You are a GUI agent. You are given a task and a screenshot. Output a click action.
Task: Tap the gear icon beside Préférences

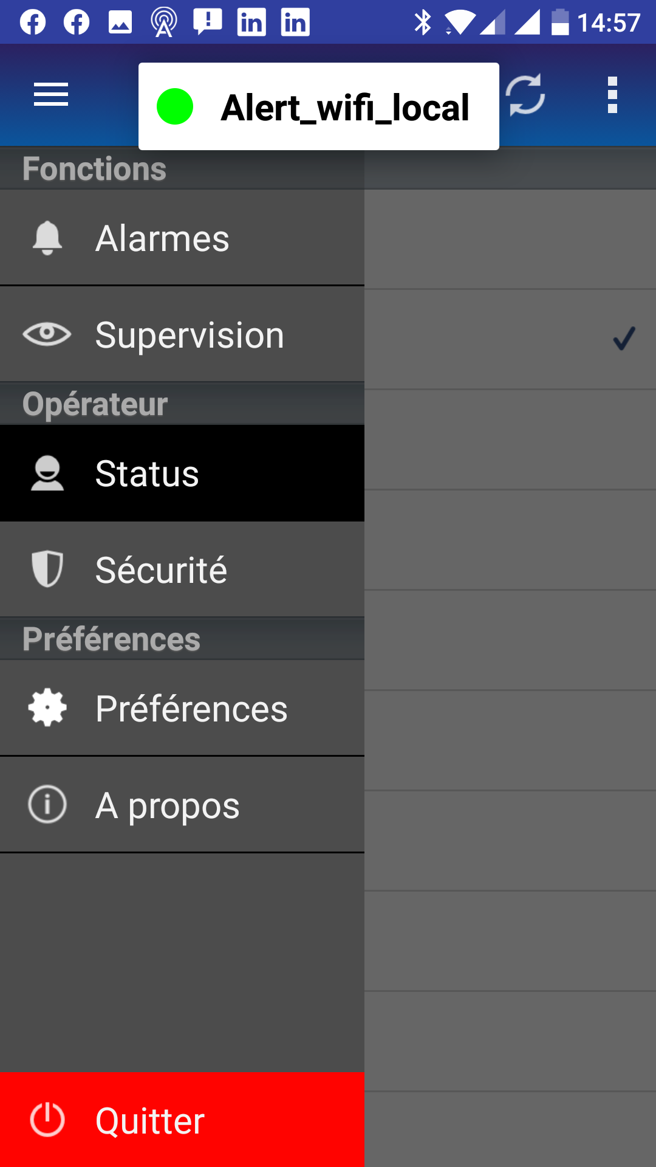pyautogui.click(x=47, y=708)
